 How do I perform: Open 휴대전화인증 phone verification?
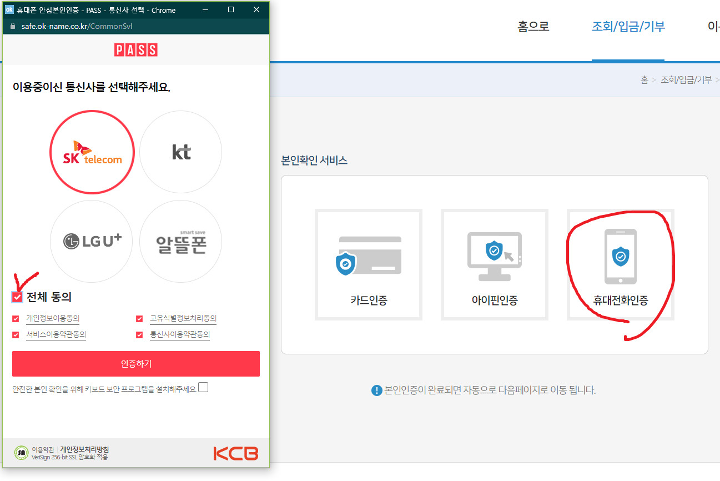(x=620, y=264)
